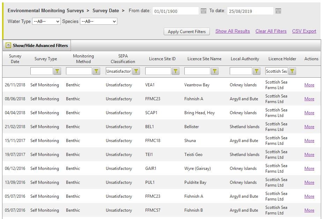Sort by the Local Authority column header
Screen dimensions: 324x219
[245, 59]
